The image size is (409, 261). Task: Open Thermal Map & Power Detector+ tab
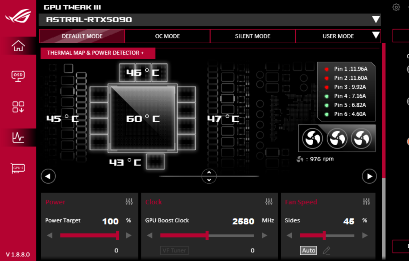98,53
